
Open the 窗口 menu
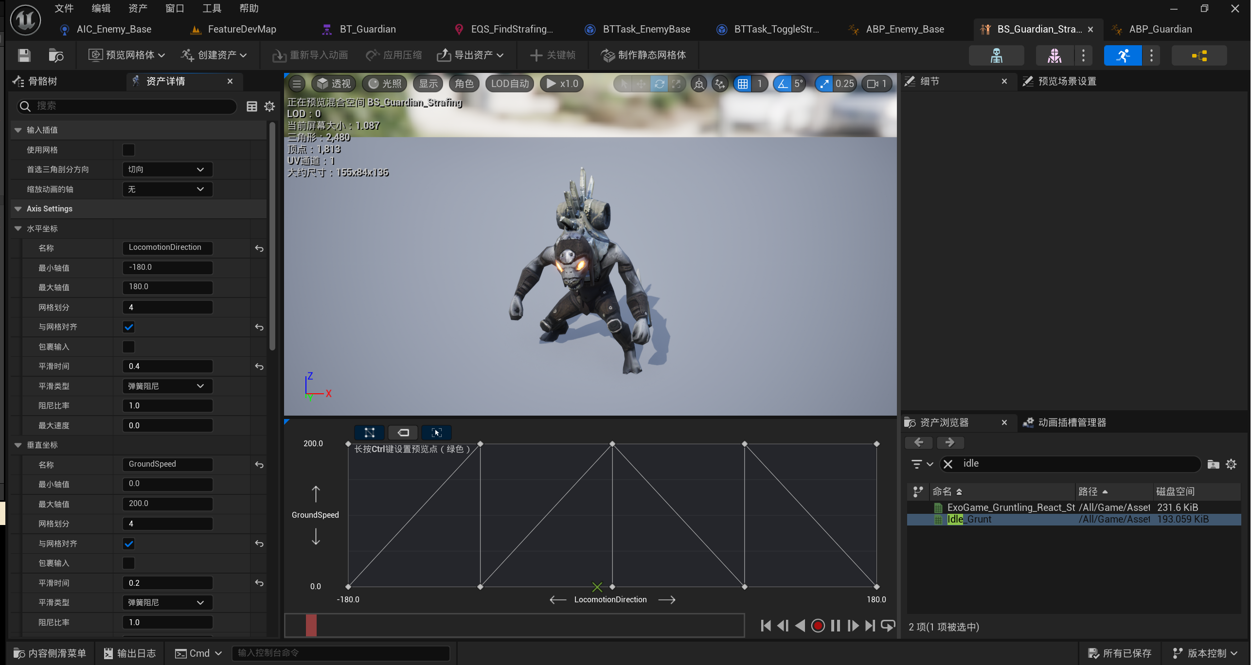pos(174,8)
